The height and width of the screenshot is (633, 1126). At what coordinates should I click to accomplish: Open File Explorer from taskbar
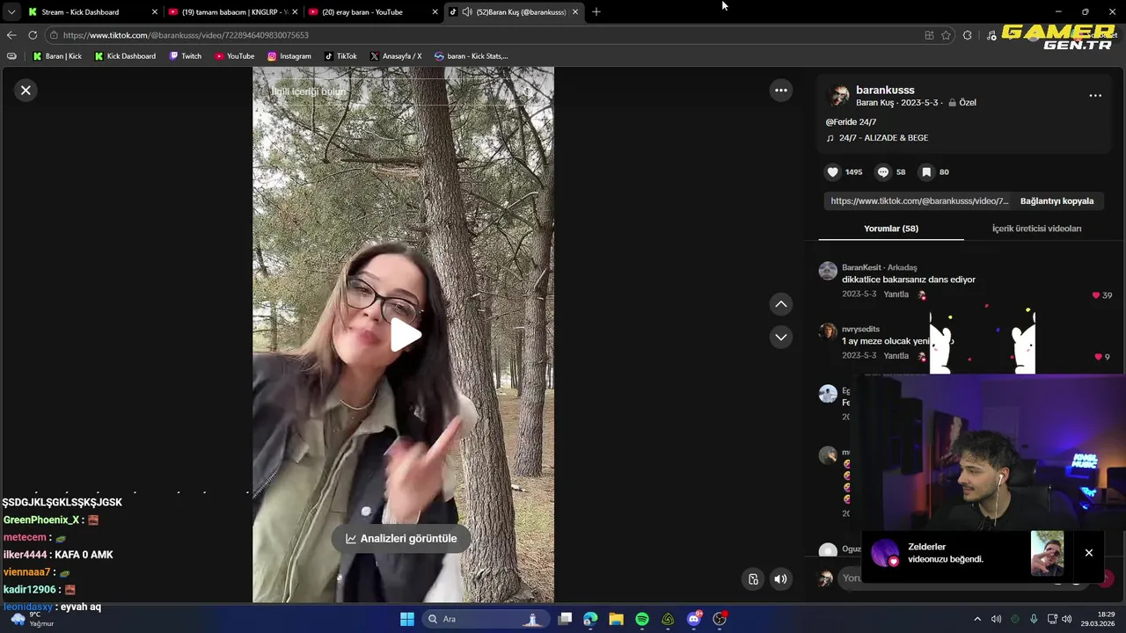tap(616, 619)
